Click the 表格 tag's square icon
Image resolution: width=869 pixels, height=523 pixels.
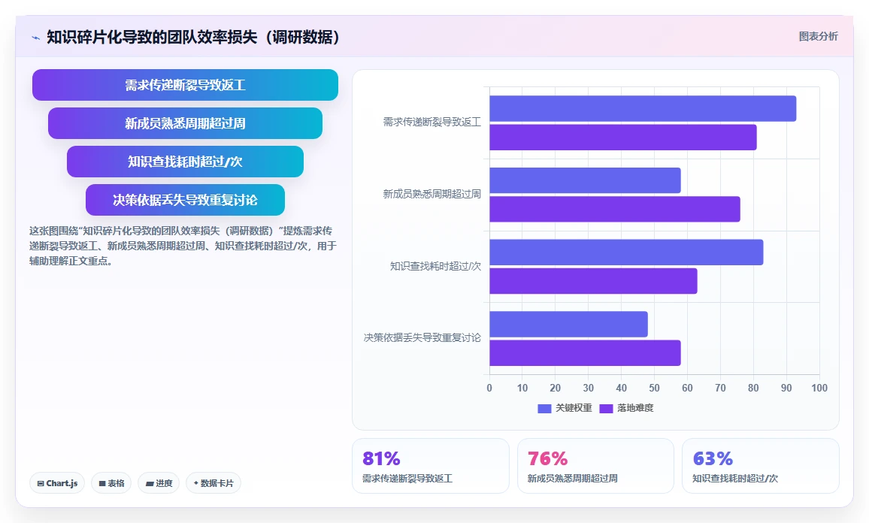coord(102,484)
